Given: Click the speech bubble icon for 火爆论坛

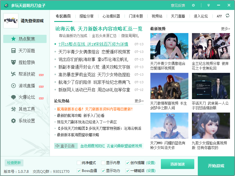Looking at the screenshot, I should [x=13, y=97].
